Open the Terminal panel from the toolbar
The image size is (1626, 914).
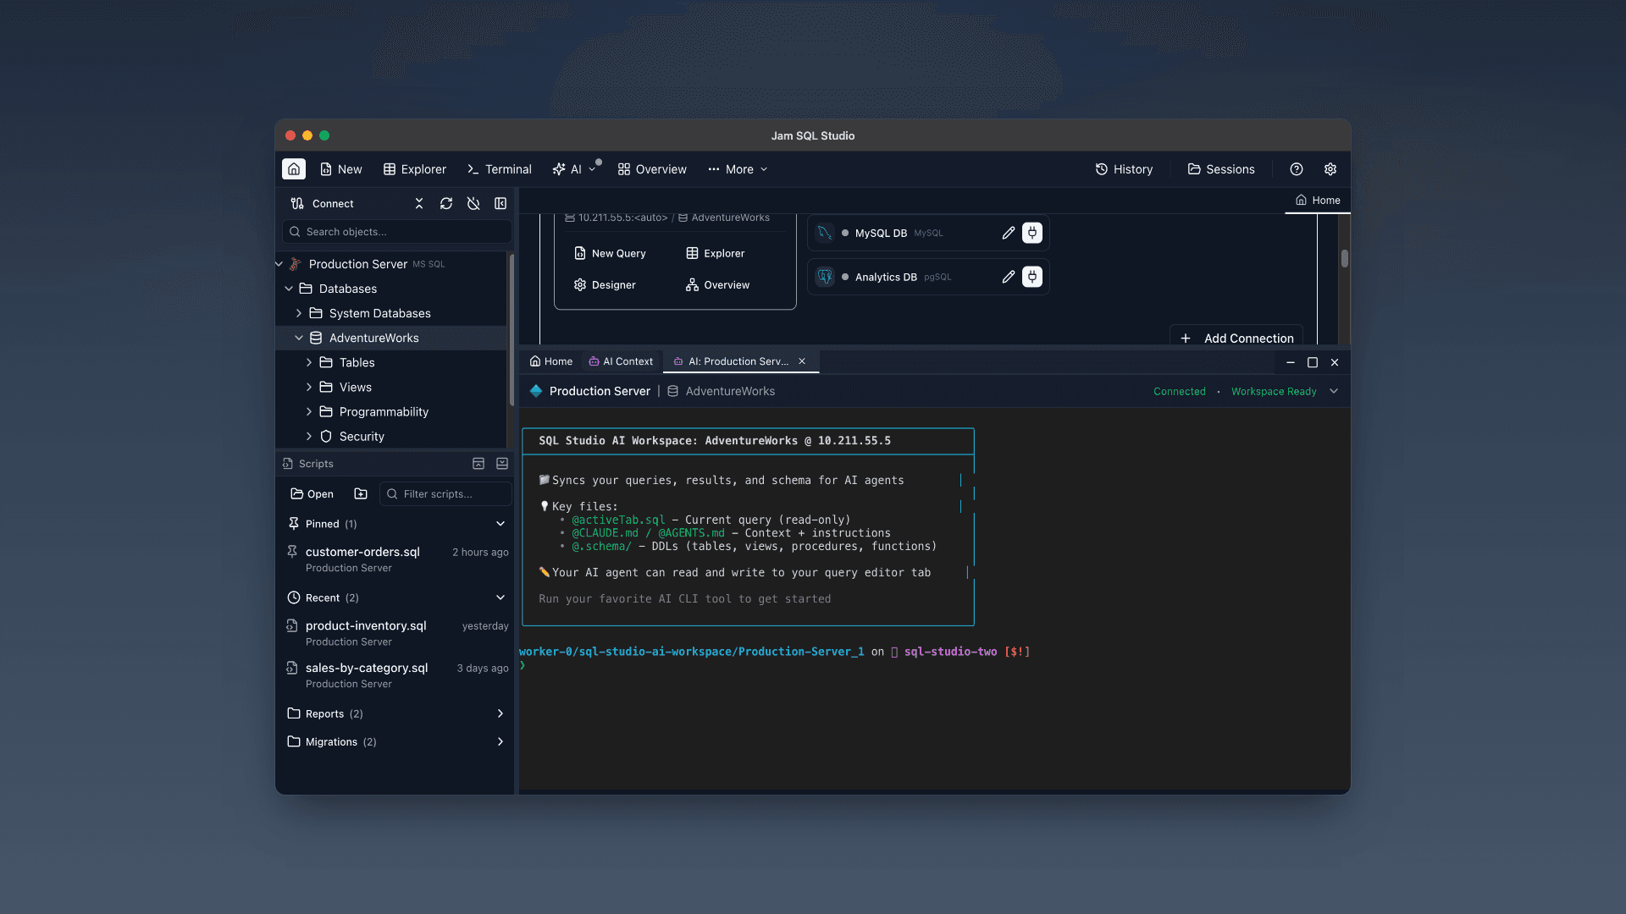coord(499,169)
